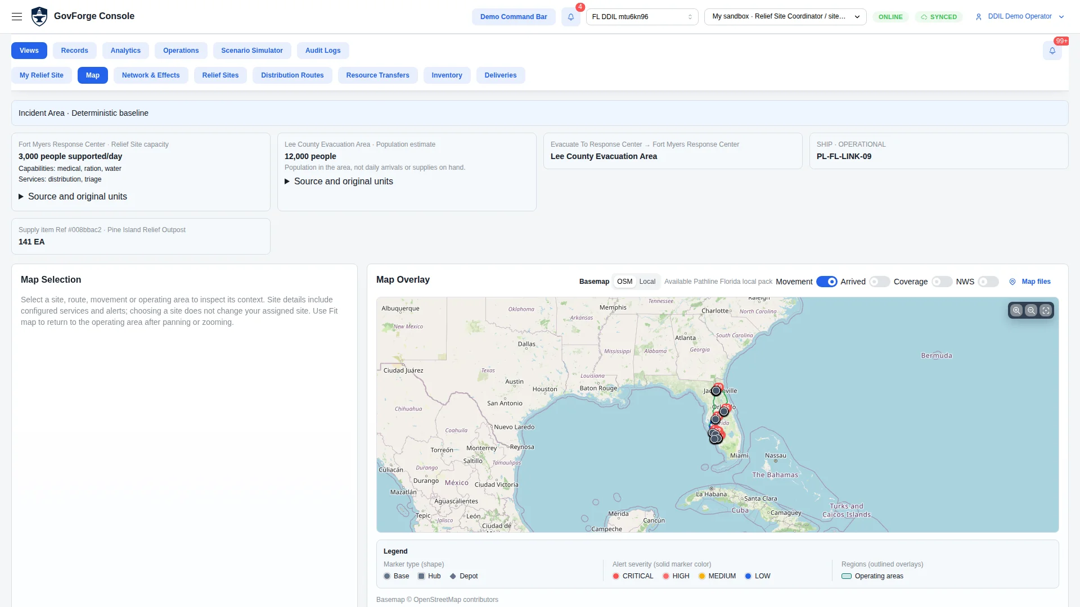The width and height of the screenshot is (1080, 607).
Task: Click the Map files pin icon
Action: click(x=1012, y=282)
